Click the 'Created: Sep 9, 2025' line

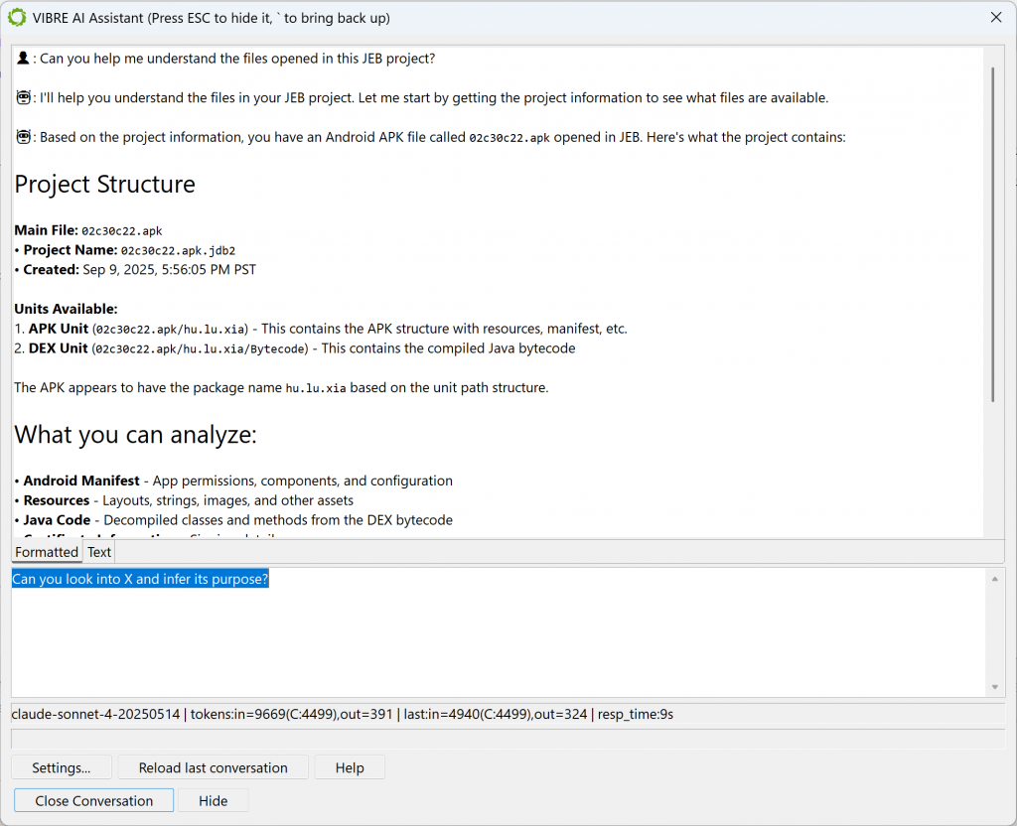[x=135, y=270]
